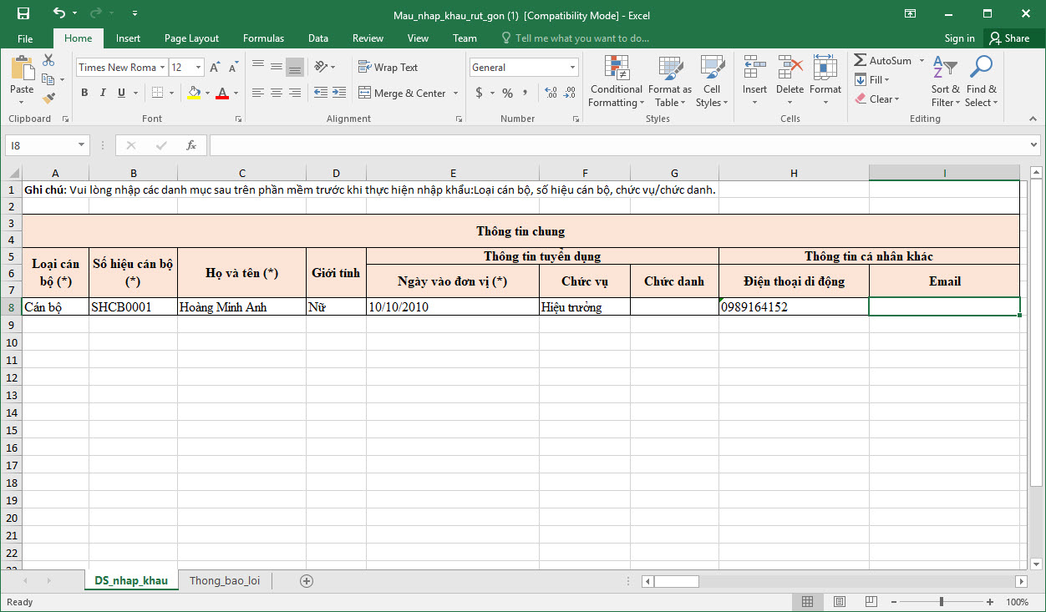This screenshot has height=612, width=1046.
Task: Open Sort & Filter tool
Action: (x=945, y=81)
